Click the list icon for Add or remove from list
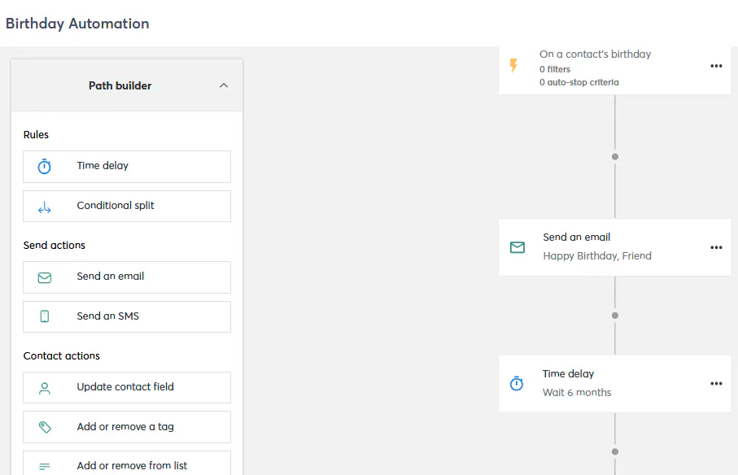Image resolution: width=738 pixels, height=475 pixels. (45, 466)
